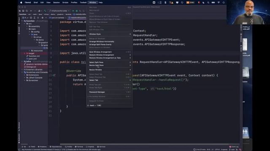Open the Help menu
Screen dimensions: 270x151
(100, 3)
